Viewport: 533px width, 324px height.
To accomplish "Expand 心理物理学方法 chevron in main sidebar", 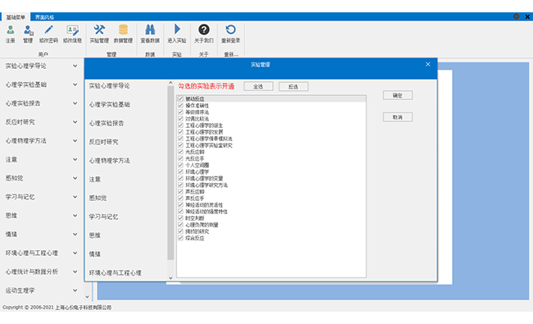I will click(x=75, y=141).
